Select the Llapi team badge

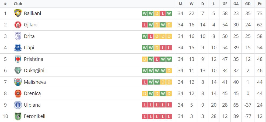point(18,48)
